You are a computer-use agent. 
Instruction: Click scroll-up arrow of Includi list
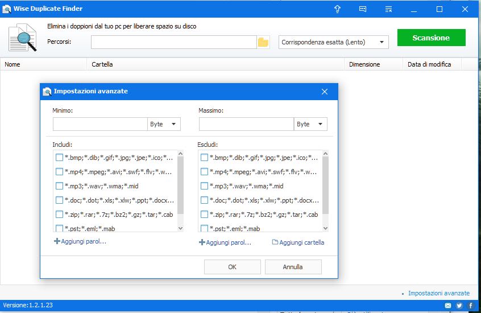[180, 154]
